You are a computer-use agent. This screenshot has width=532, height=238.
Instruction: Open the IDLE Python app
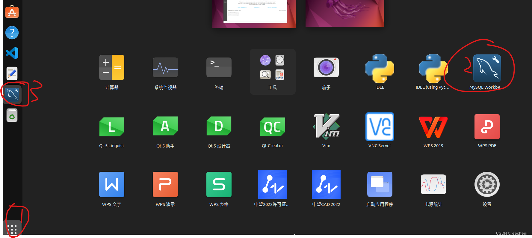click(380, 68)
